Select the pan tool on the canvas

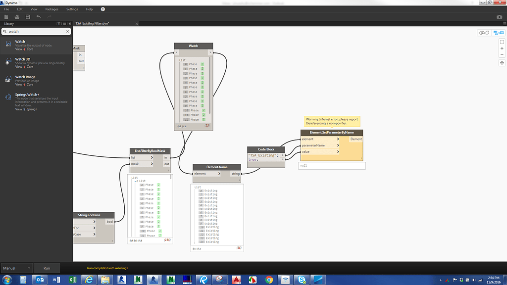point(502,63)
